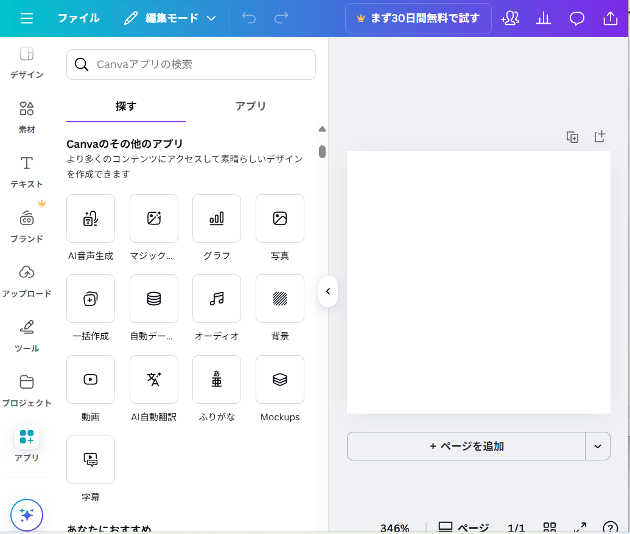Image resolution: width=630 pixels, height=534 pixels.
Task: Enter fullscreen presentation mode
Action: (579, 527)
